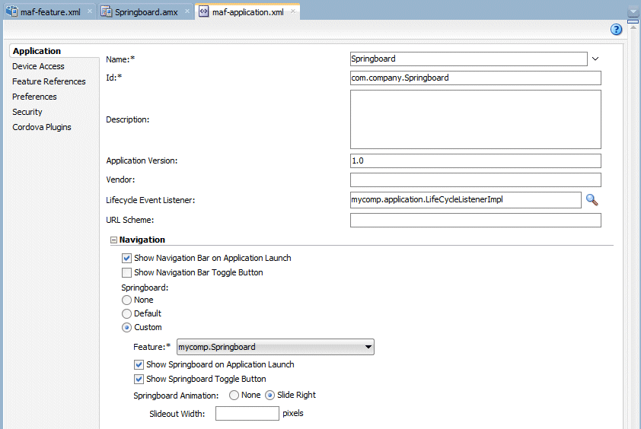Viewport: 641px width, 429px height.
Task: Set Springboard Animation to None
Action: point(234,395)
